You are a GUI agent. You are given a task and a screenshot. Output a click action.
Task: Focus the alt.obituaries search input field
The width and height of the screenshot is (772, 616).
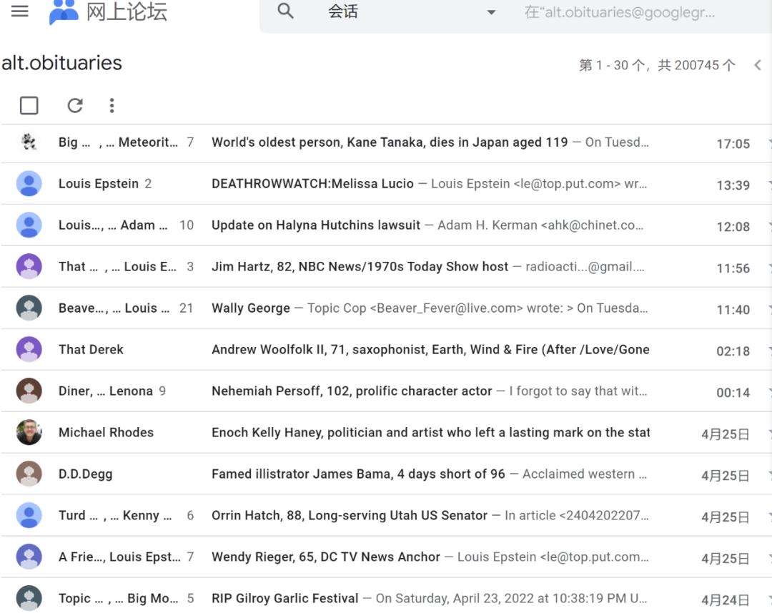point(619,12)
